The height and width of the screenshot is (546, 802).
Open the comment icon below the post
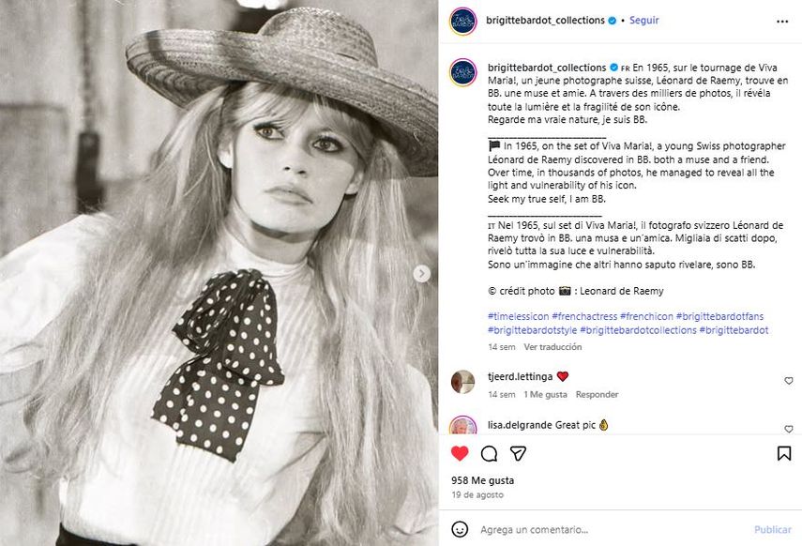pyautogui.click(x=489, y=454)
